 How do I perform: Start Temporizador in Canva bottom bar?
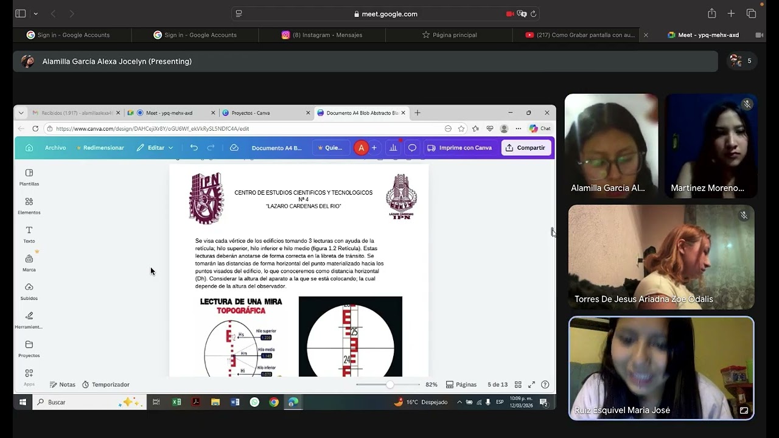click(106, 384)
